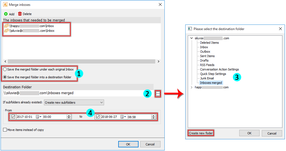The width and height of the screenshot is (286, 151).
Task: Open the 'If subfolders already existed' dropdown
Action: coord(74,103)
